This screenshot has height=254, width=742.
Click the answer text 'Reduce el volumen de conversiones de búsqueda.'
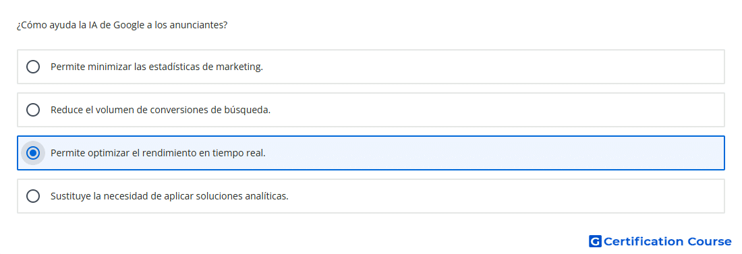tap(161, 110)
